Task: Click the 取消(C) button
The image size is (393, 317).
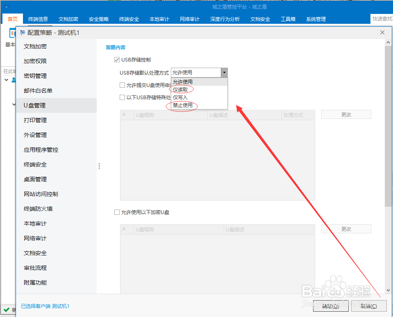Action: 369,306
